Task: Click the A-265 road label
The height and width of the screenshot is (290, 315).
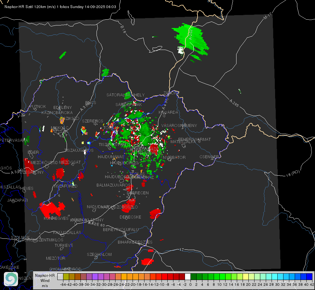Action: click(x=234, y=103)
